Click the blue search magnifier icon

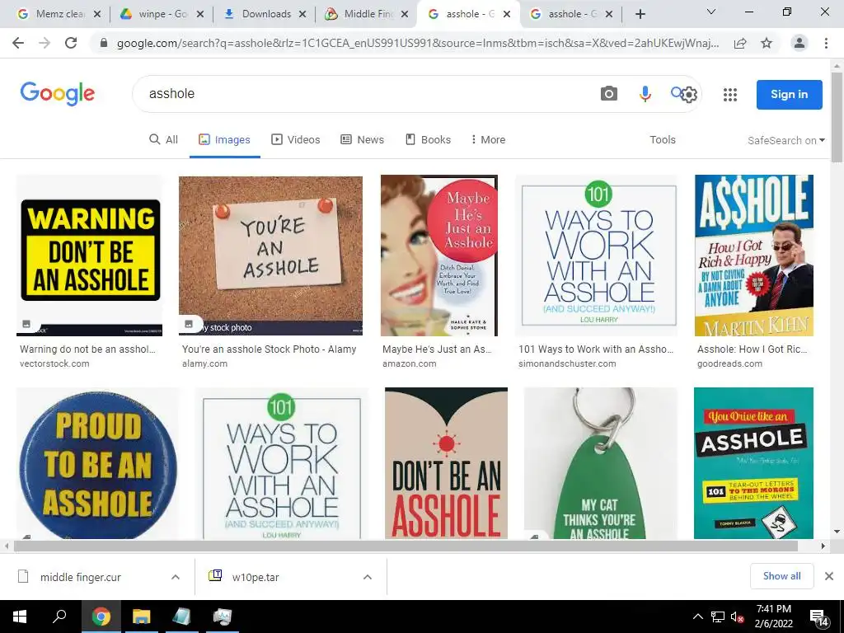pyautogui.click(x=677, y=92)
